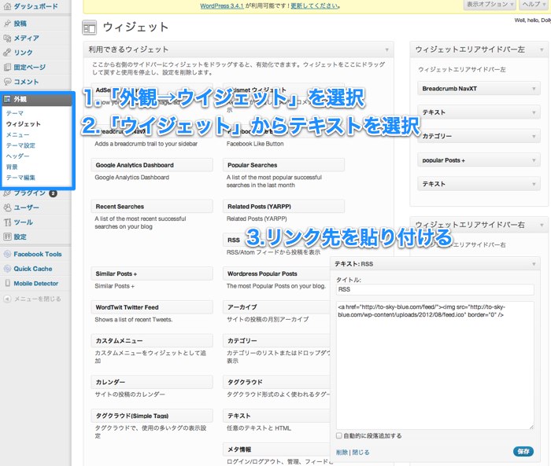
Task: Click the Links chain icon
Action: 7,53
